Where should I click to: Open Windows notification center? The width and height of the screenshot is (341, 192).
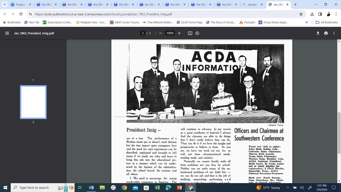click(x=334, y=188)
